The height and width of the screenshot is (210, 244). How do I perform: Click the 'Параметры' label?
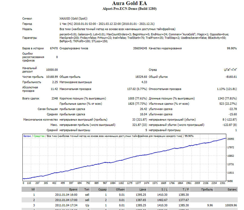pos(29,38)
